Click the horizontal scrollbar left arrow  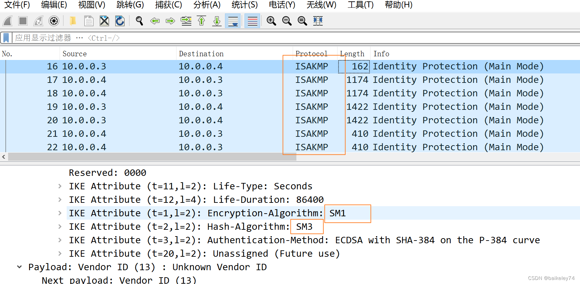(x=4, y=157)
